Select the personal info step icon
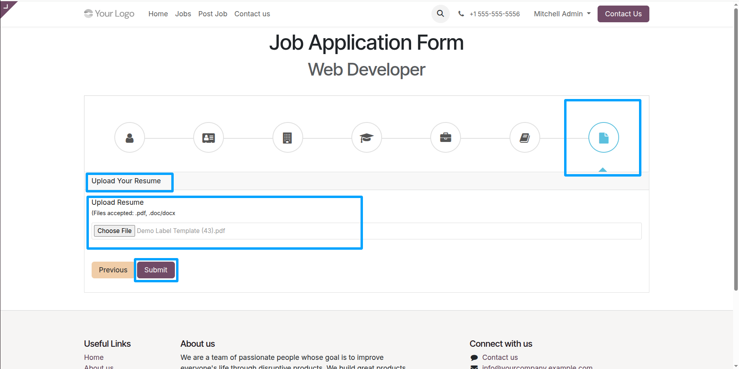 (x=129, y=138)
